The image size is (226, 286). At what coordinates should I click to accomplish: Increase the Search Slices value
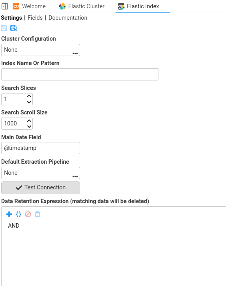[29, 96]
